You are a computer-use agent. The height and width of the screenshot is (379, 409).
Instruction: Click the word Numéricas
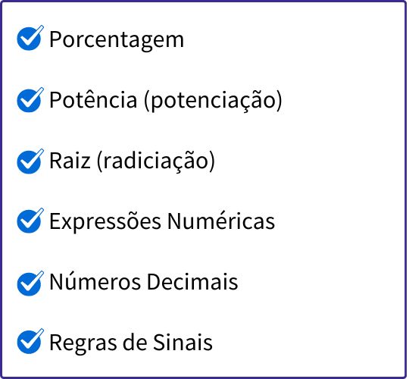click(x=221, y=221)
